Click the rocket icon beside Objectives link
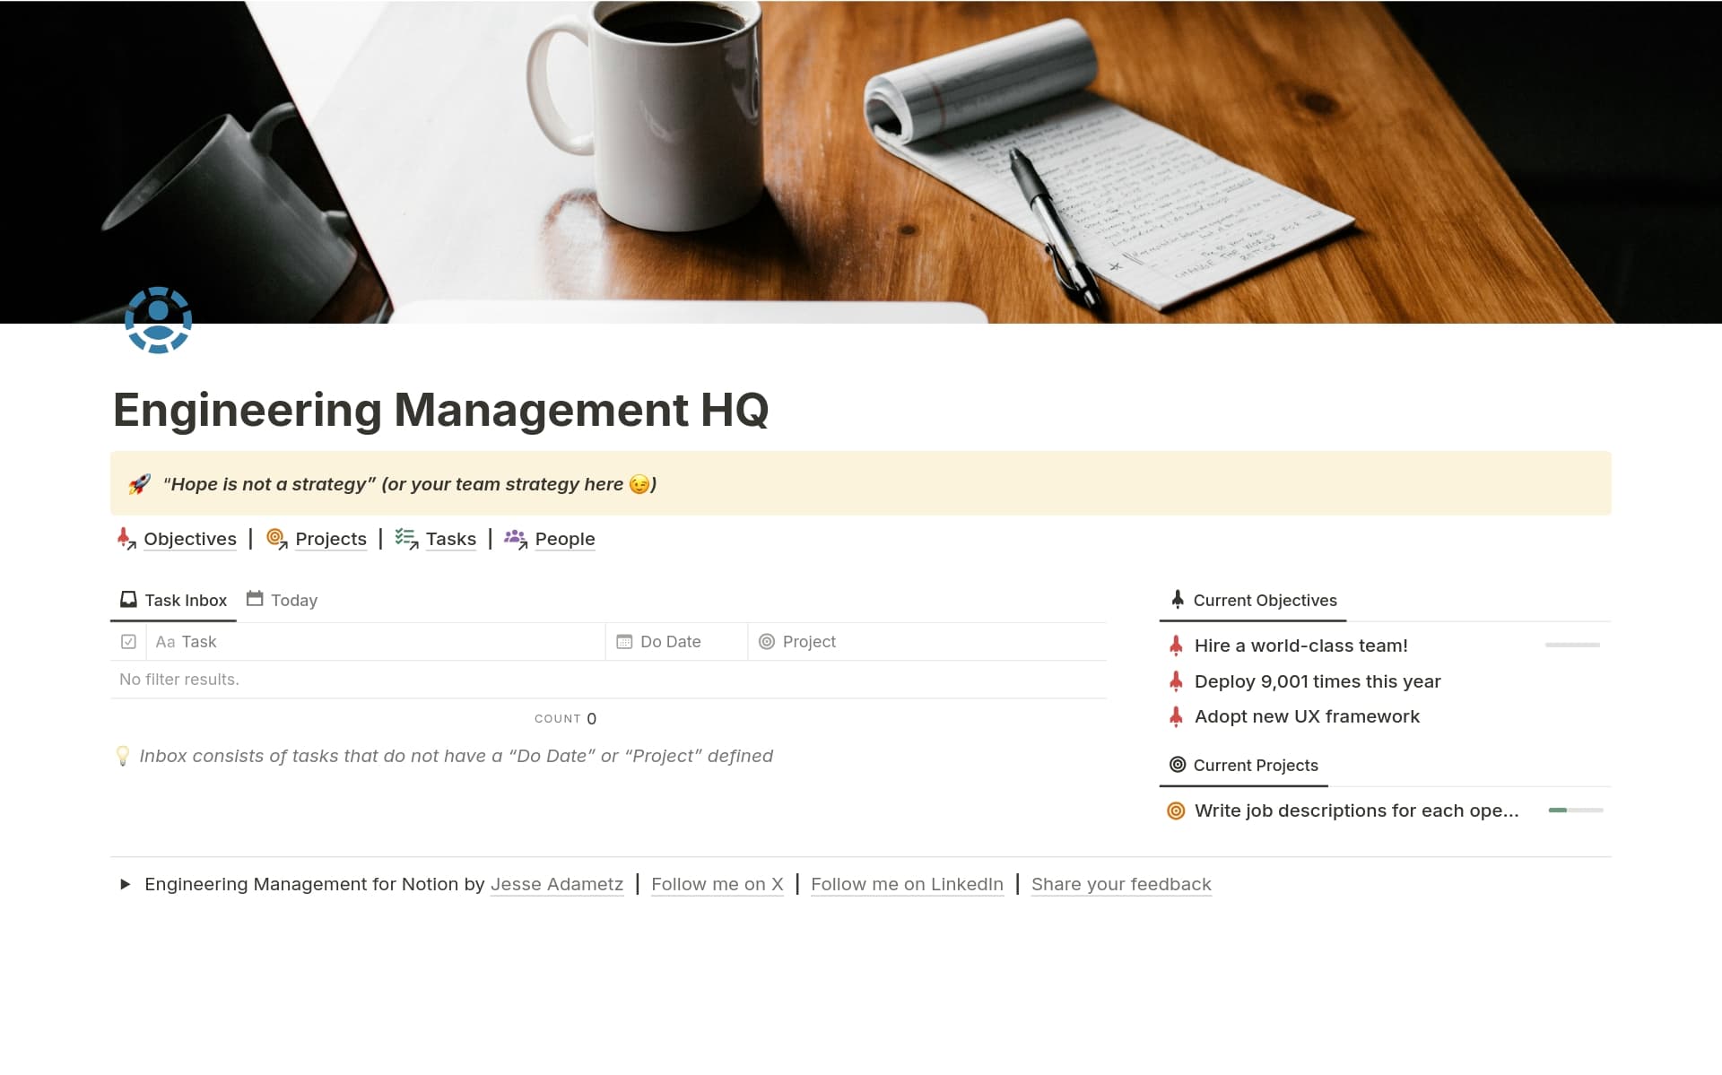 click(x=126, y=538)
